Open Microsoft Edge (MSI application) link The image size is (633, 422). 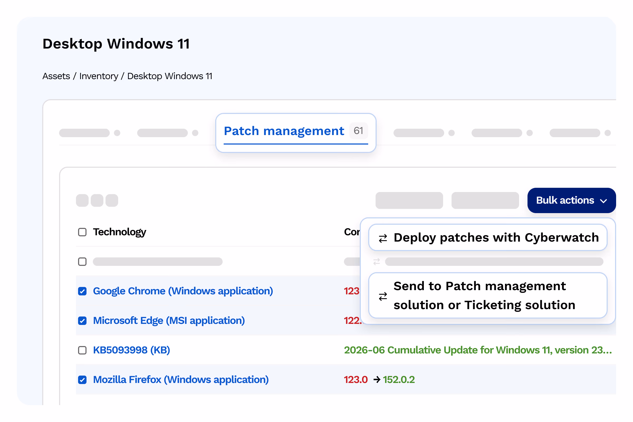point(169,320)
